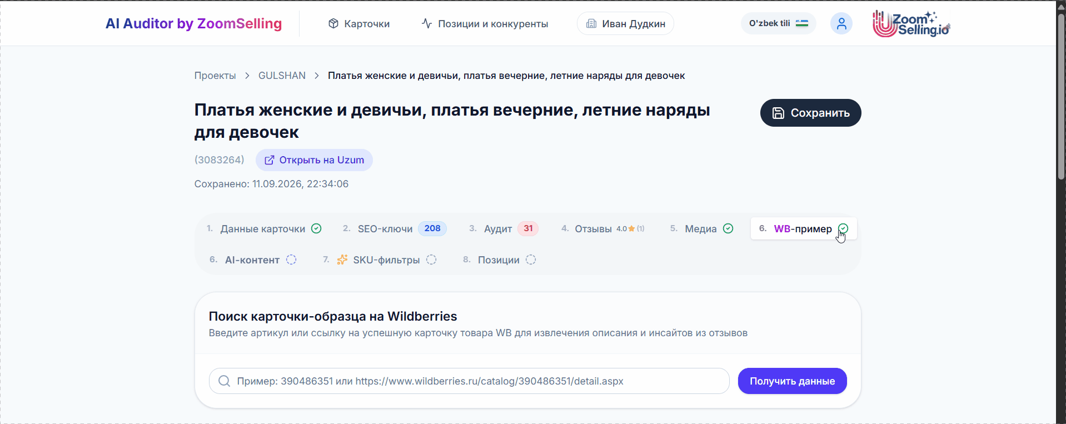Click the star rating icon in Отзывы
The image size is (1066, 424).
[631, 228]
